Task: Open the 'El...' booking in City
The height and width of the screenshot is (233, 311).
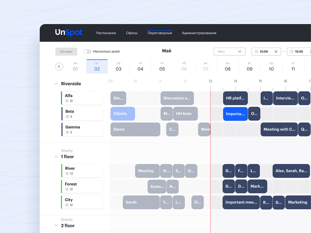Action: [198, 202]
